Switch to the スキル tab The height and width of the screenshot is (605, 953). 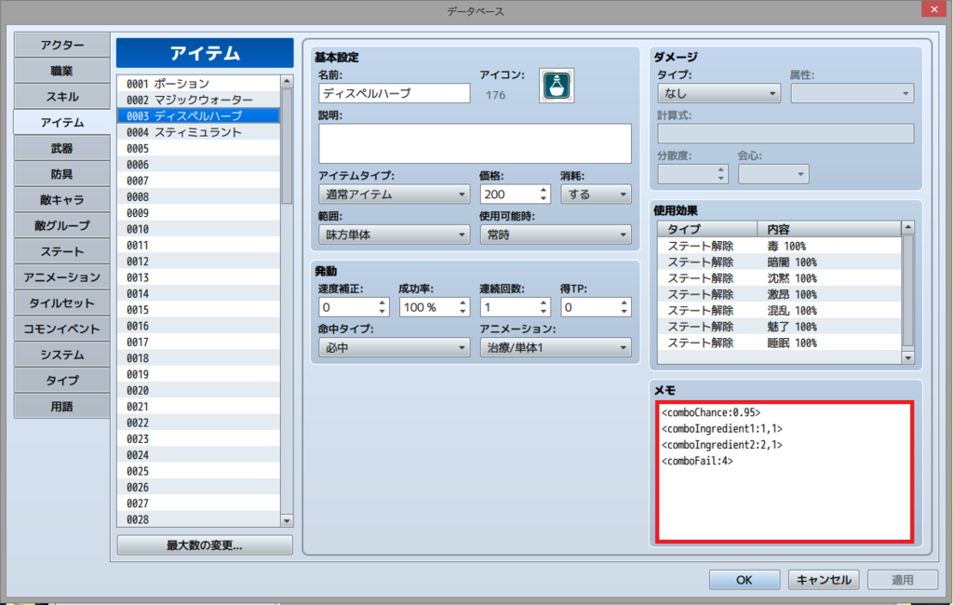[x=62, y=97]
